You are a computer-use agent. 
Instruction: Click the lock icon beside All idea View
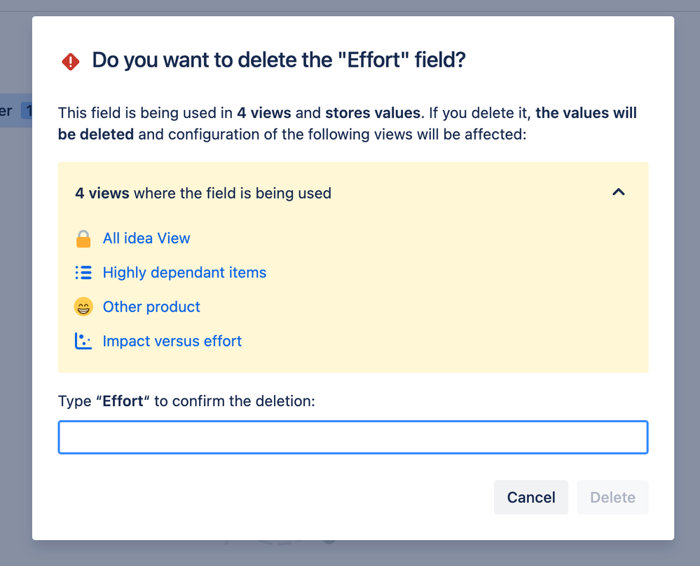[83, 238]
